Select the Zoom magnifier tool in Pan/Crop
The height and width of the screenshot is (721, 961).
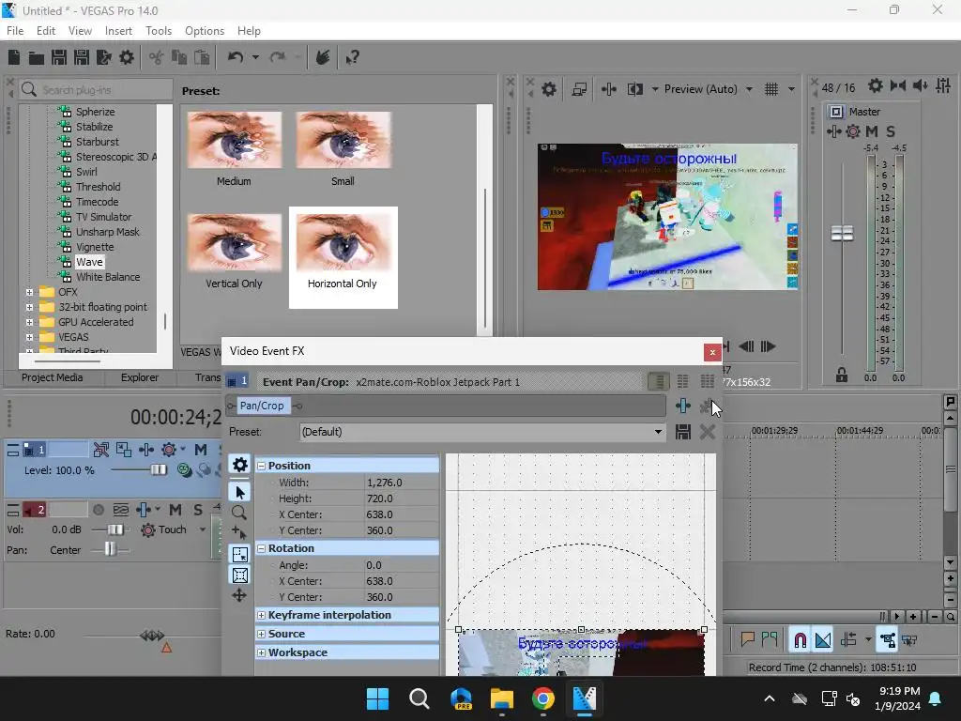tap(239, 513)
